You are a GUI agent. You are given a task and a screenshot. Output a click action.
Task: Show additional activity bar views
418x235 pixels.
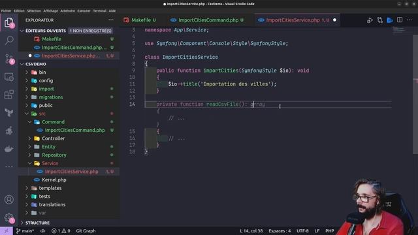[9, 166]
